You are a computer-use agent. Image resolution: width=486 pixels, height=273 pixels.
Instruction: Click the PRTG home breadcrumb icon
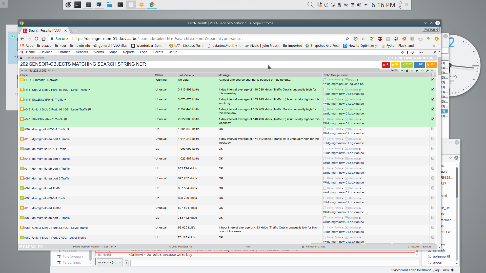21,58
